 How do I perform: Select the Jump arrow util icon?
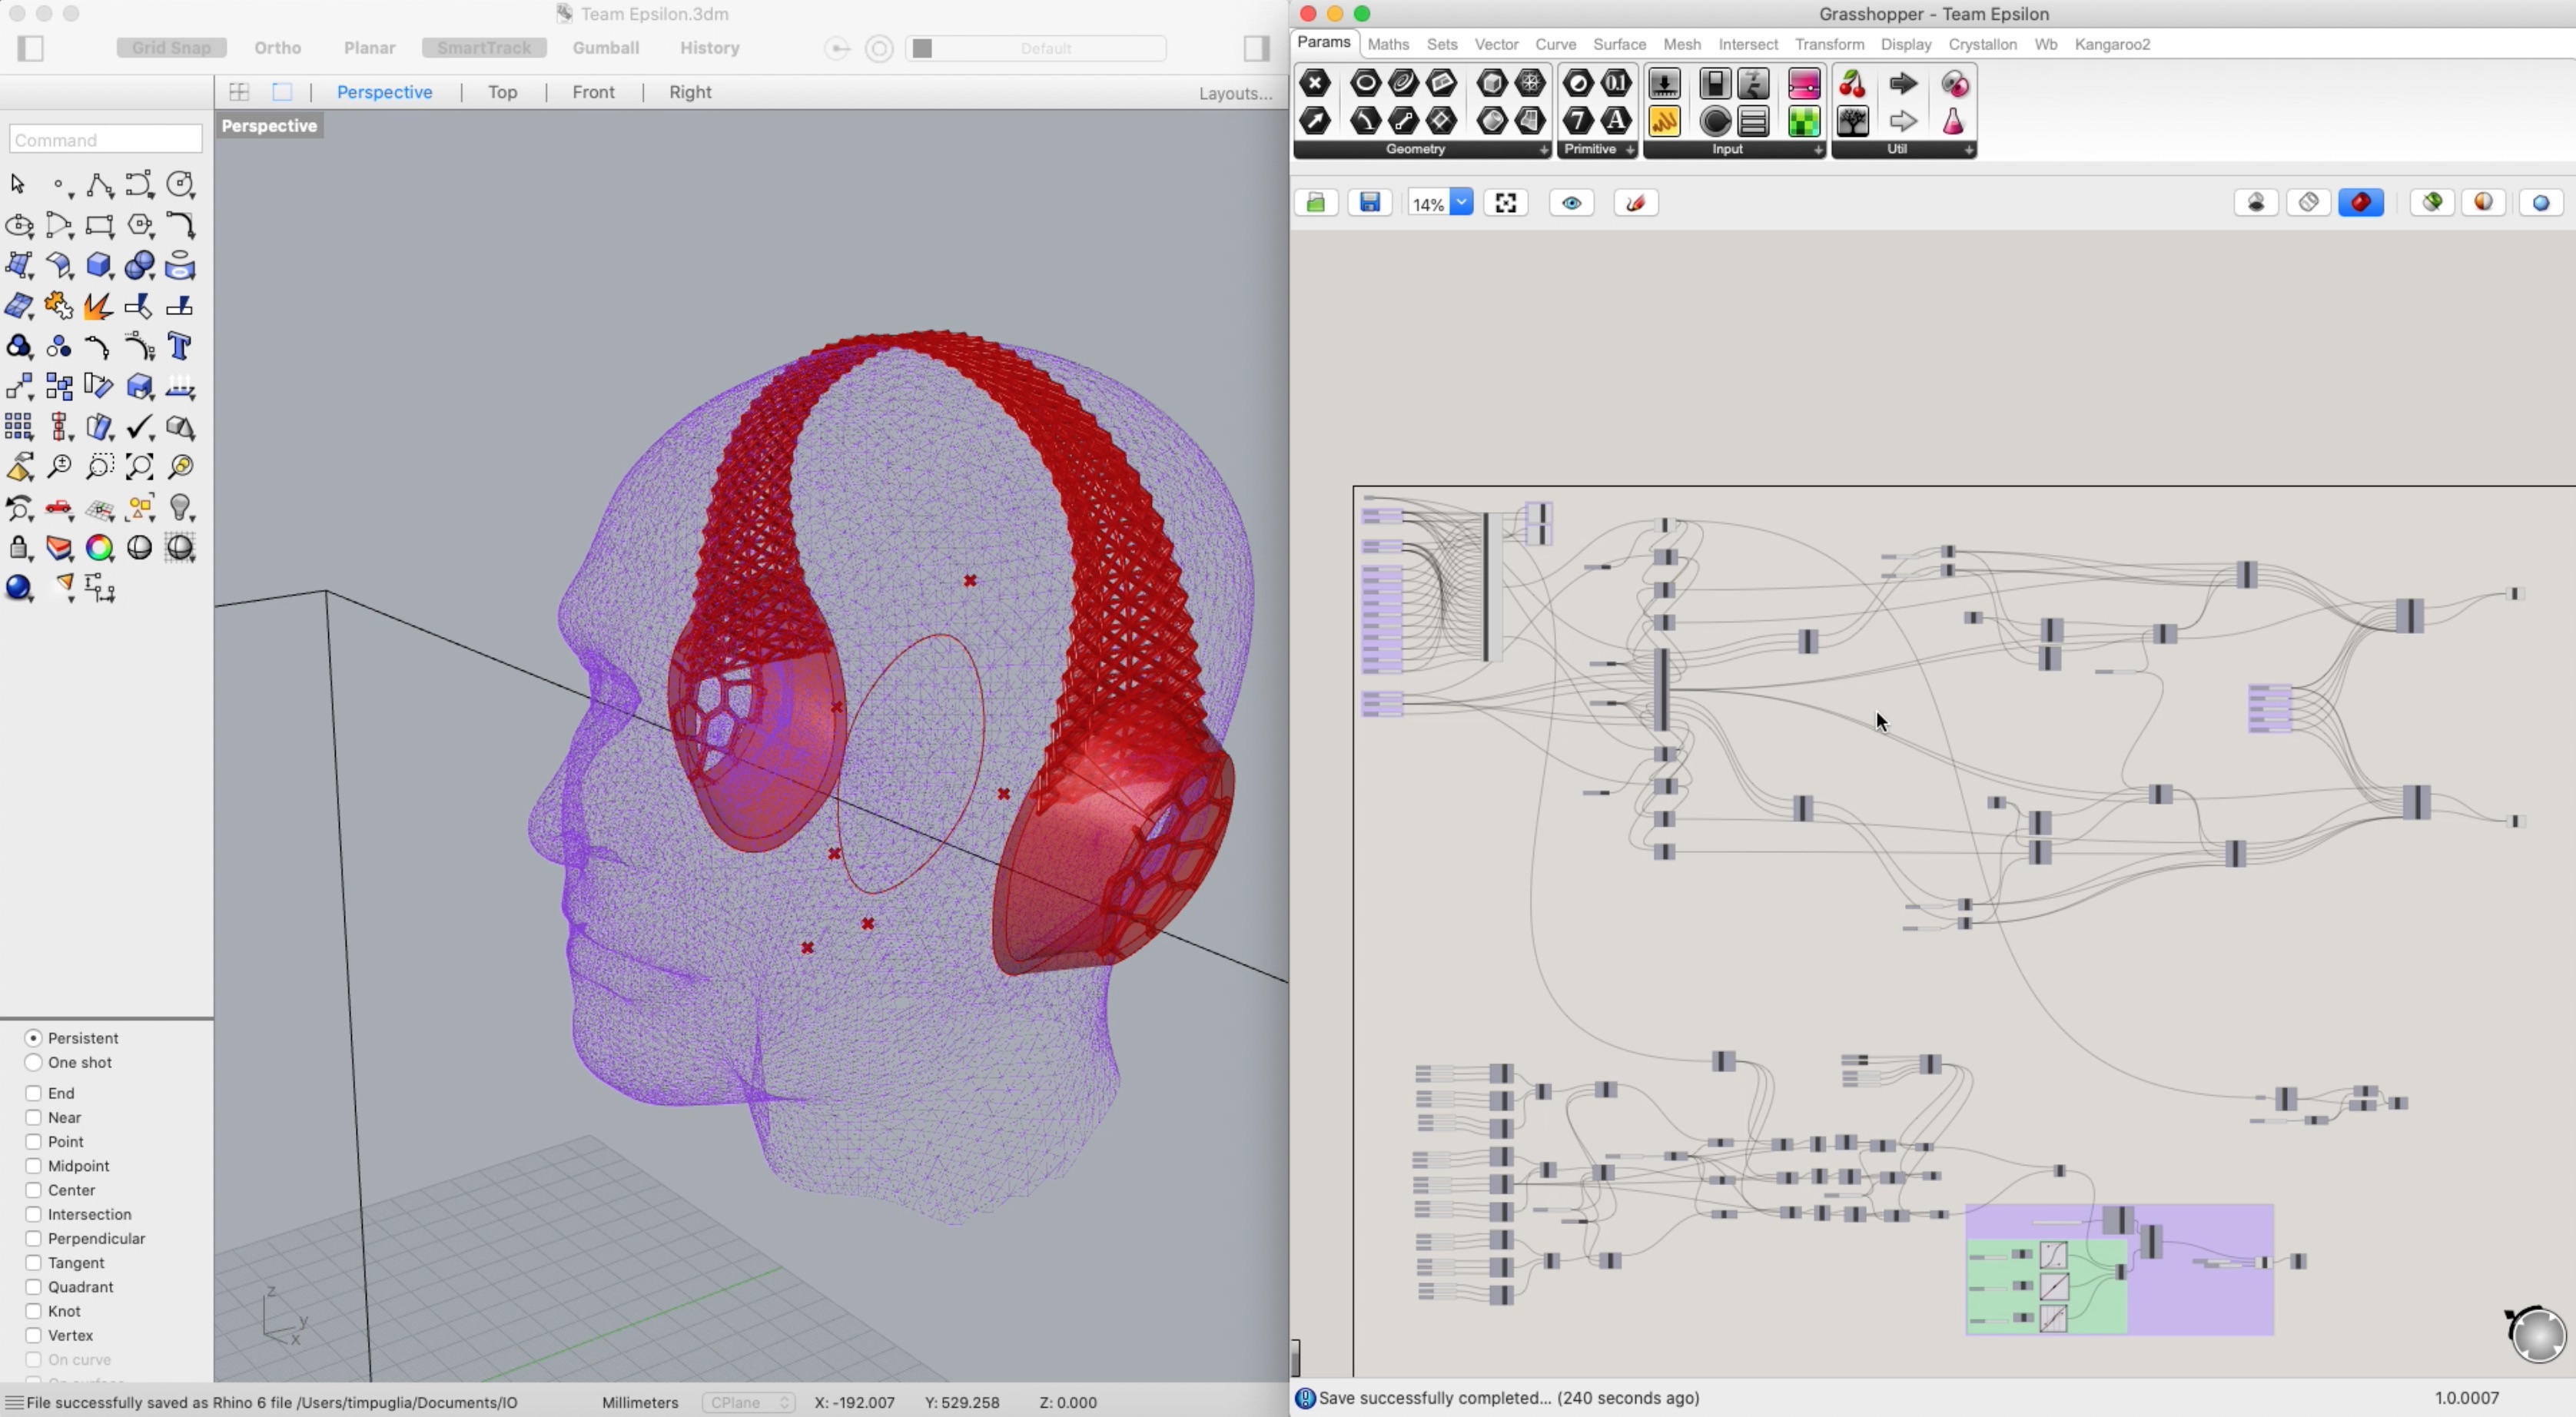[1903, 84]
